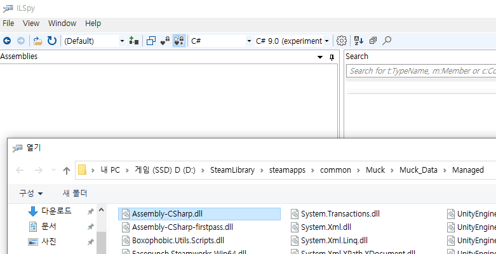This screenshot has height=254, width=496.
Task: Open the Help menu
Action: click(93, 23)
